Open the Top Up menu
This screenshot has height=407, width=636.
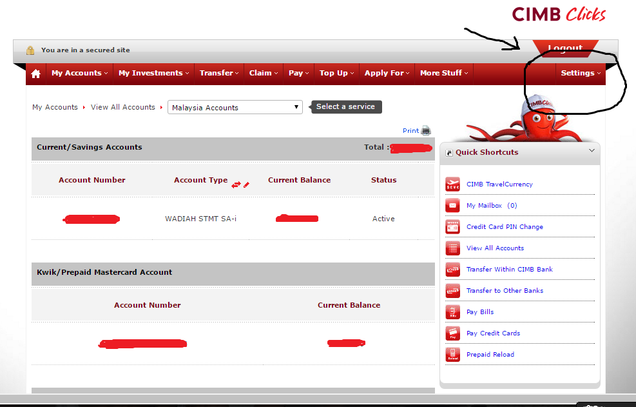[336, 73]
